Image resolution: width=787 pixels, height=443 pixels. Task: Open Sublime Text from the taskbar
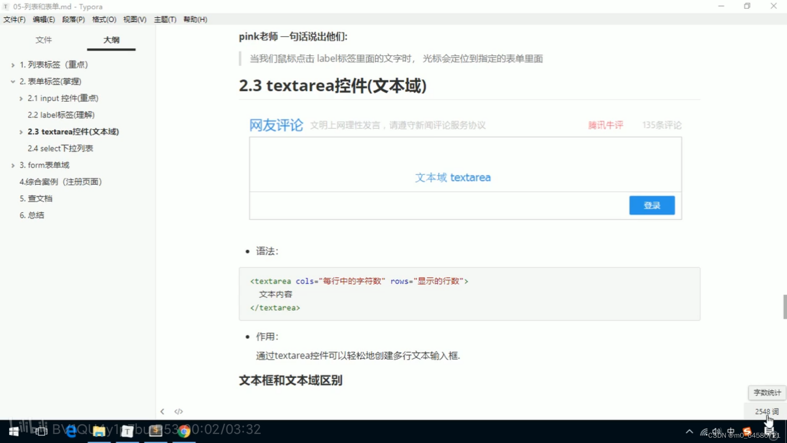point(156,430)
